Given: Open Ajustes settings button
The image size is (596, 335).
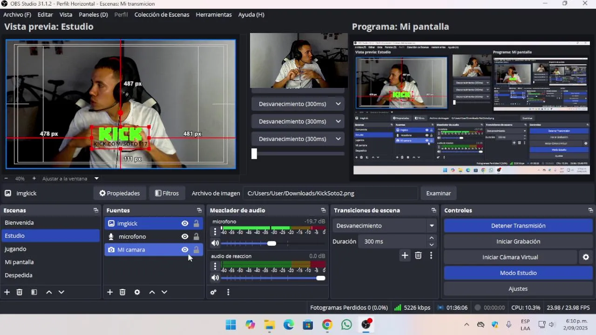Looking at the screenshot, I should (x=518, y=289).
